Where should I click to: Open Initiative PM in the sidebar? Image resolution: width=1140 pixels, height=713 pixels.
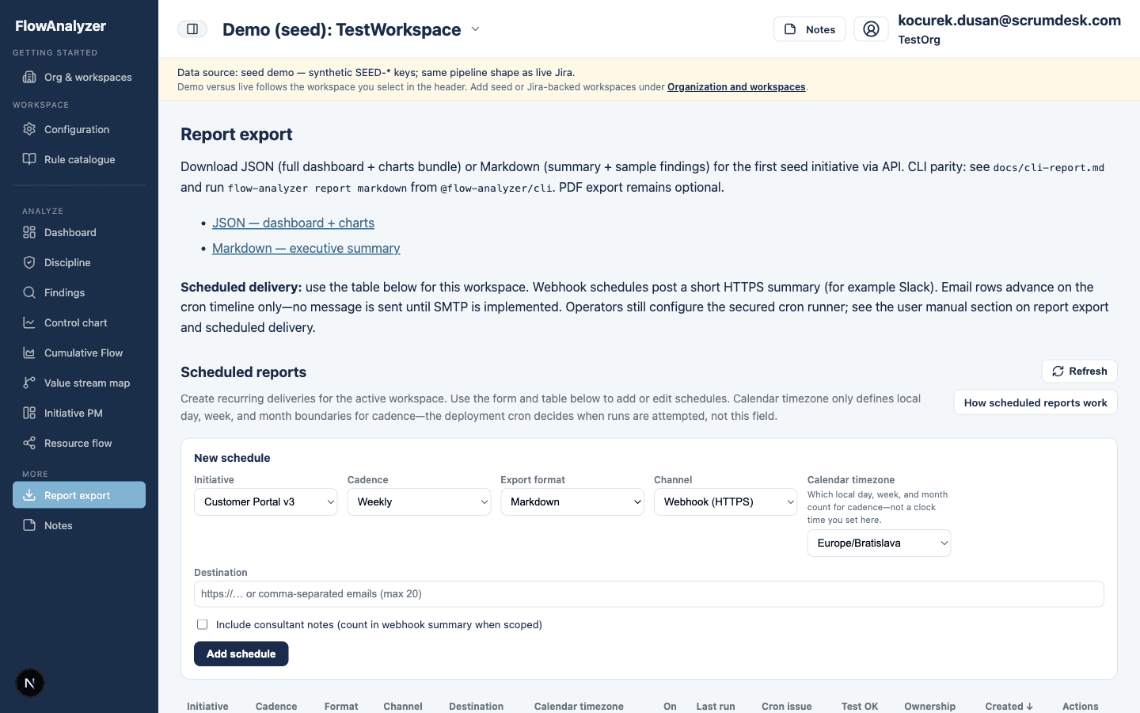79,413
